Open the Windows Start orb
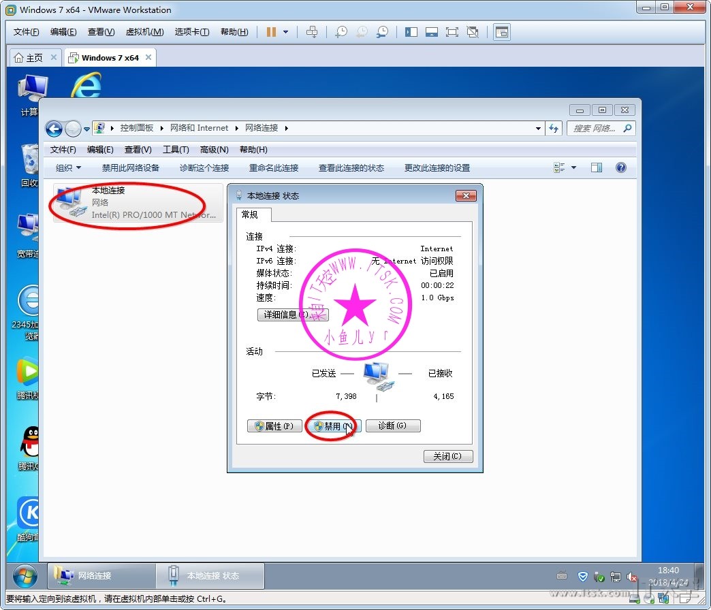Screen dimensions: 711x610 click(25, 576)
